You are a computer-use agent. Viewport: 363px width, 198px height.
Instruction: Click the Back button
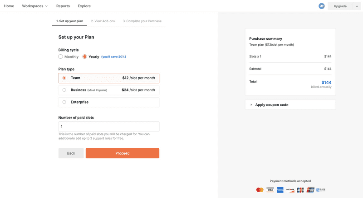click(x=71, y=153)
